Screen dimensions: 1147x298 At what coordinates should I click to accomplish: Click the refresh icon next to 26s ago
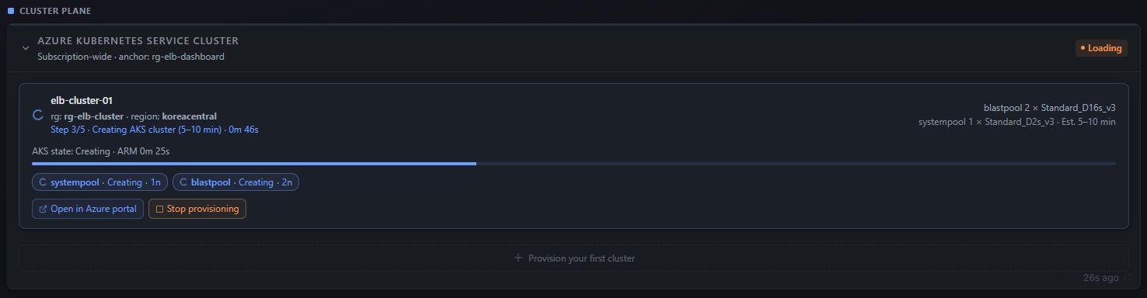1128,277
